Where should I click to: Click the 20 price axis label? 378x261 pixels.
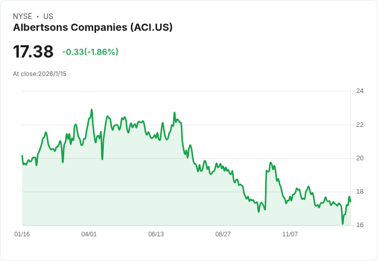tap(360, 158)
